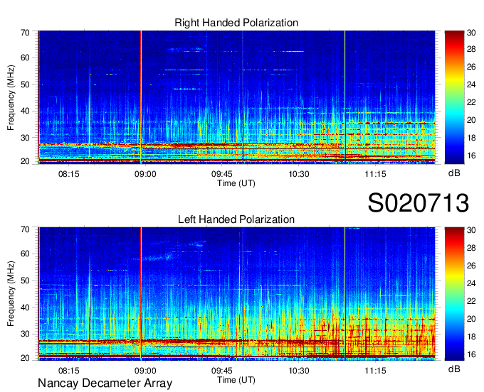This screenshot has width=484, height=392.
Task: Click the 24 dB label on upper color bar
Action: click(471, 85)
